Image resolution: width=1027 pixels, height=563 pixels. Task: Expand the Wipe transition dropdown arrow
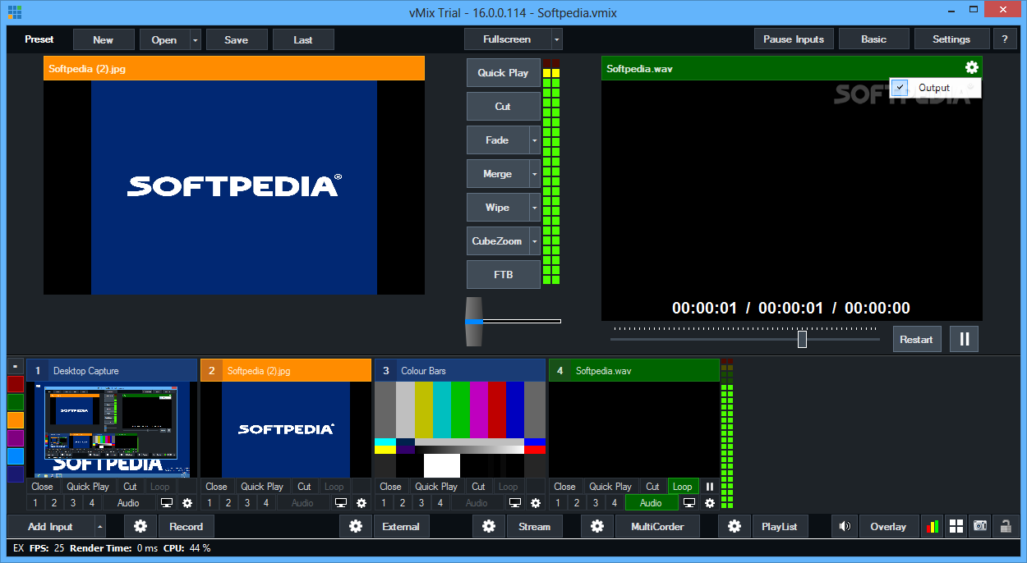pos(535,208)
